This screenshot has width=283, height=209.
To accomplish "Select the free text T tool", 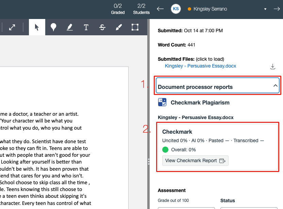I will [x=86, y=27].
